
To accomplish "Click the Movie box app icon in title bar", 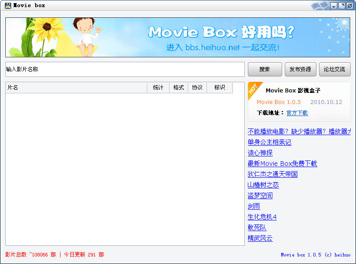I will [x=8, y=5].
